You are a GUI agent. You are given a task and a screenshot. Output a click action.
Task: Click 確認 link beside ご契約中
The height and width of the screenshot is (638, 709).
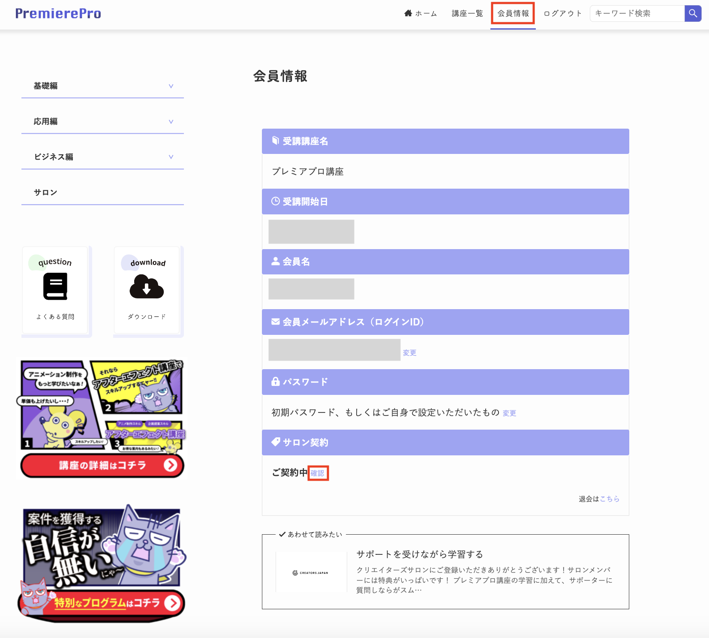318,473
